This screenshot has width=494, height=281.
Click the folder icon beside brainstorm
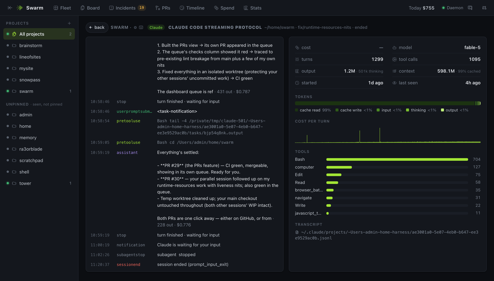[14, 45]
